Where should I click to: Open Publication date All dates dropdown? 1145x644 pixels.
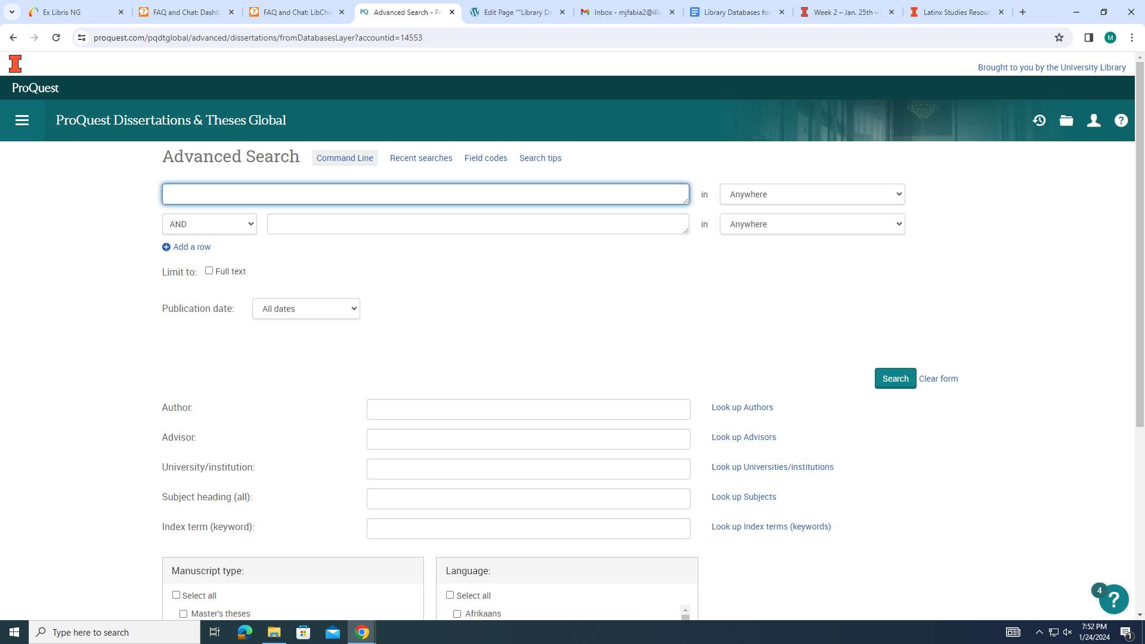click(306, 309)
